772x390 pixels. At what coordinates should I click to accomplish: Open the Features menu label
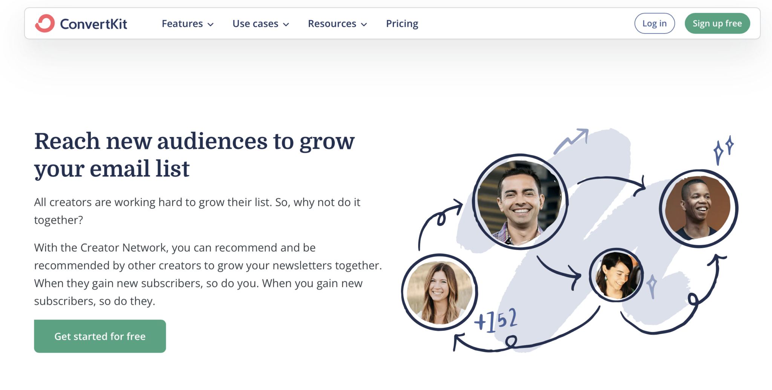(182, 24)
